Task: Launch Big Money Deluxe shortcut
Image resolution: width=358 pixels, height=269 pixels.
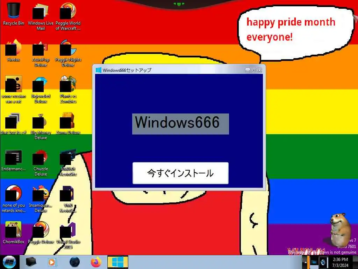Action: pyautogui.click(x=41, y=126)
